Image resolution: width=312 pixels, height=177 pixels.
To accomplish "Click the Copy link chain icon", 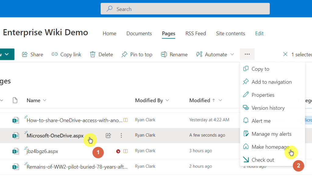I will 55,54.
